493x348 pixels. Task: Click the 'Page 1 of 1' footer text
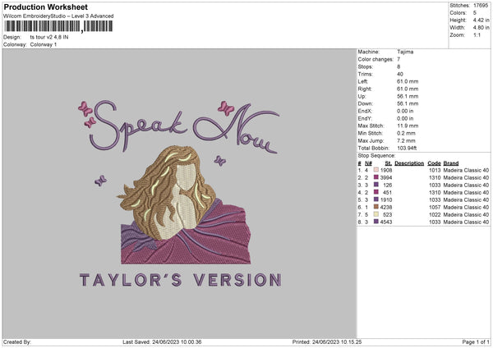click(476, 342)
